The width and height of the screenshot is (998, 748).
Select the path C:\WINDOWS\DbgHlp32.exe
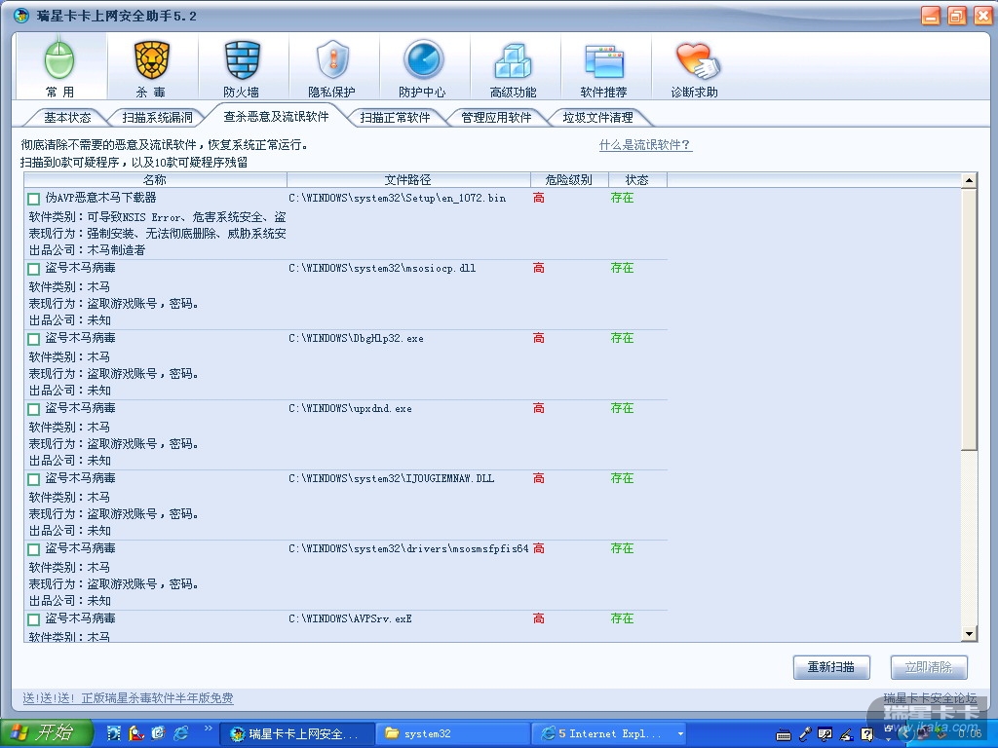tap(356, 338)
